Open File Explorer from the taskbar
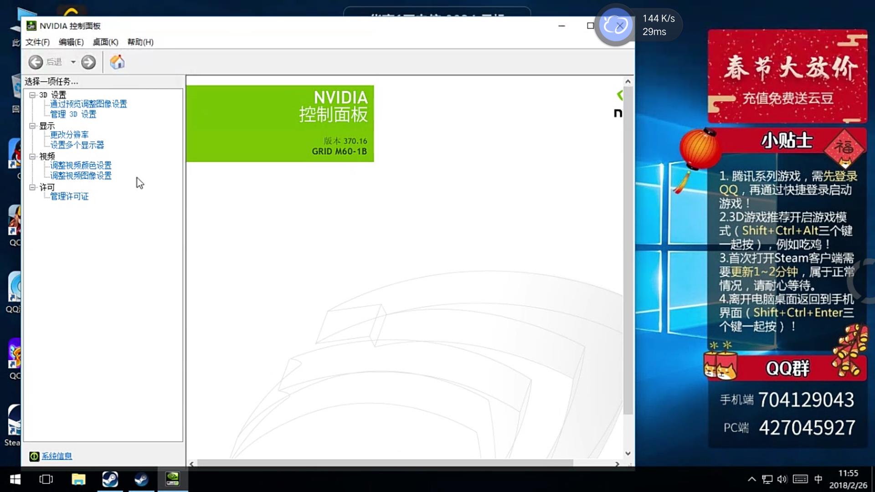875x492 pixels. click(x=78, y=479)
